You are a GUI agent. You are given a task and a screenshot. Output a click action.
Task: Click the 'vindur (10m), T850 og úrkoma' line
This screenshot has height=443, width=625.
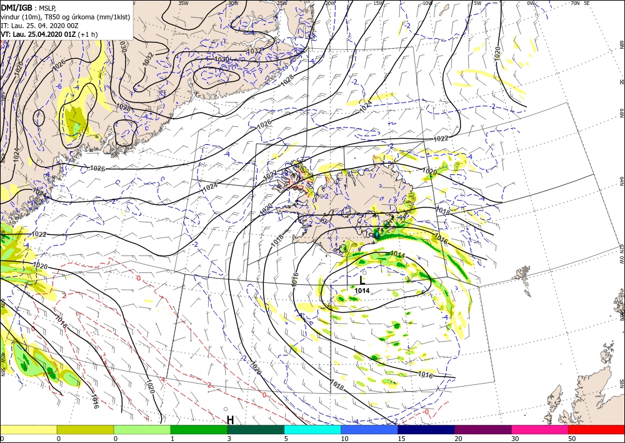point(66,17)
